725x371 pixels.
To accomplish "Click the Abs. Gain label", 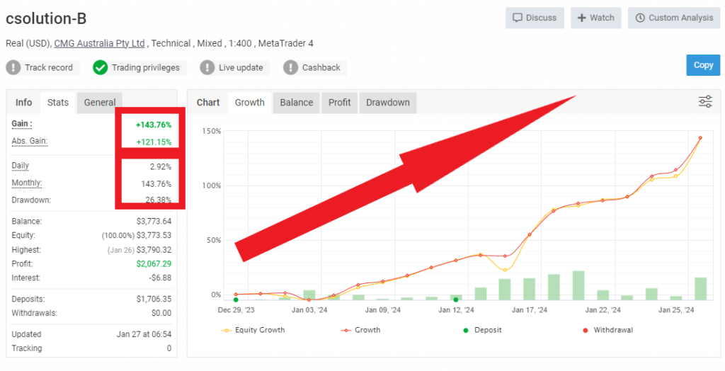I will click(30, 141).
